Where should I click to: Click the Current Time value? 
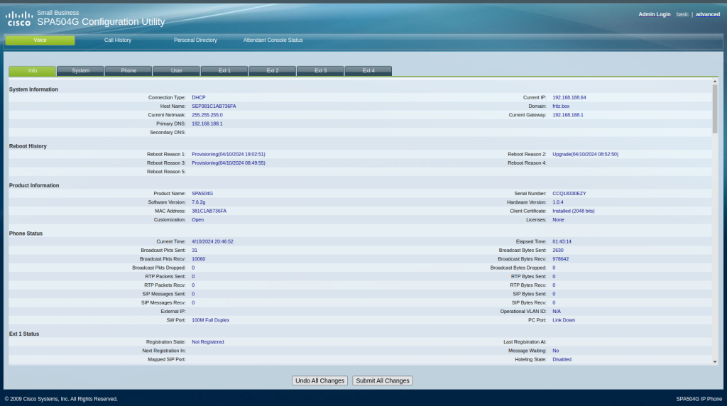tap(212, 242)
